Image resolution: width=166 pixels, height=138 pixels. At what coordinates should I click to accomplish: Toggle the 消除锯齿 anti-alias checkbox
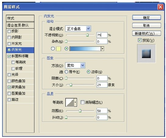pos(82,102)
